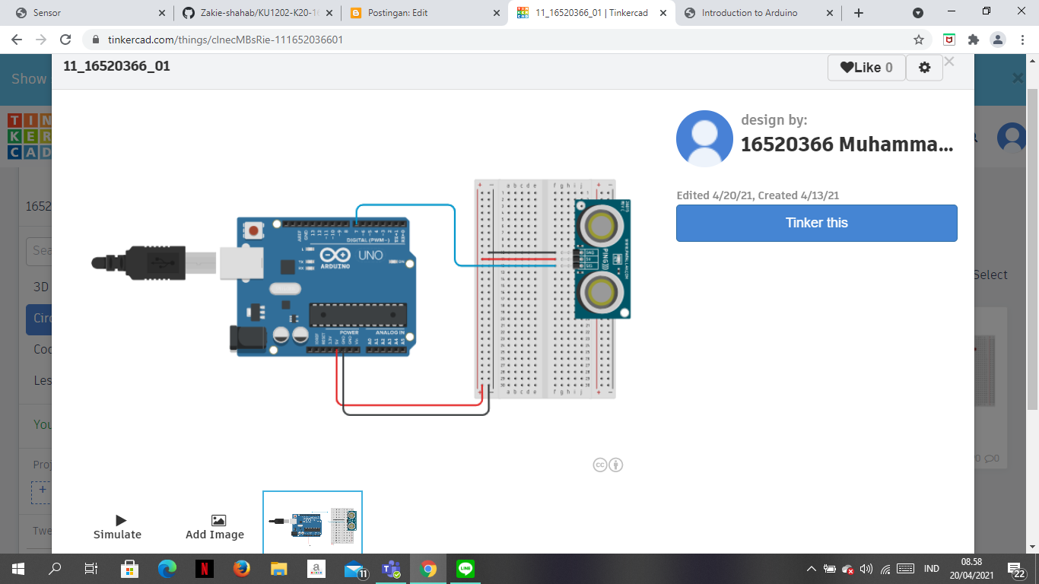Switch IND input language indicator
Viewport: 1039px width, 584px height.
(x=931, y=569)
